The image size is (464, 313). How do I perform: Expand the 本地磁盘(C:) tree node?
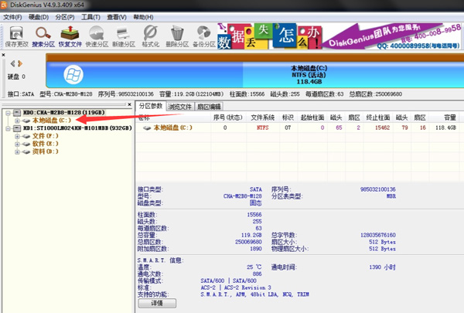click(16, 121)
